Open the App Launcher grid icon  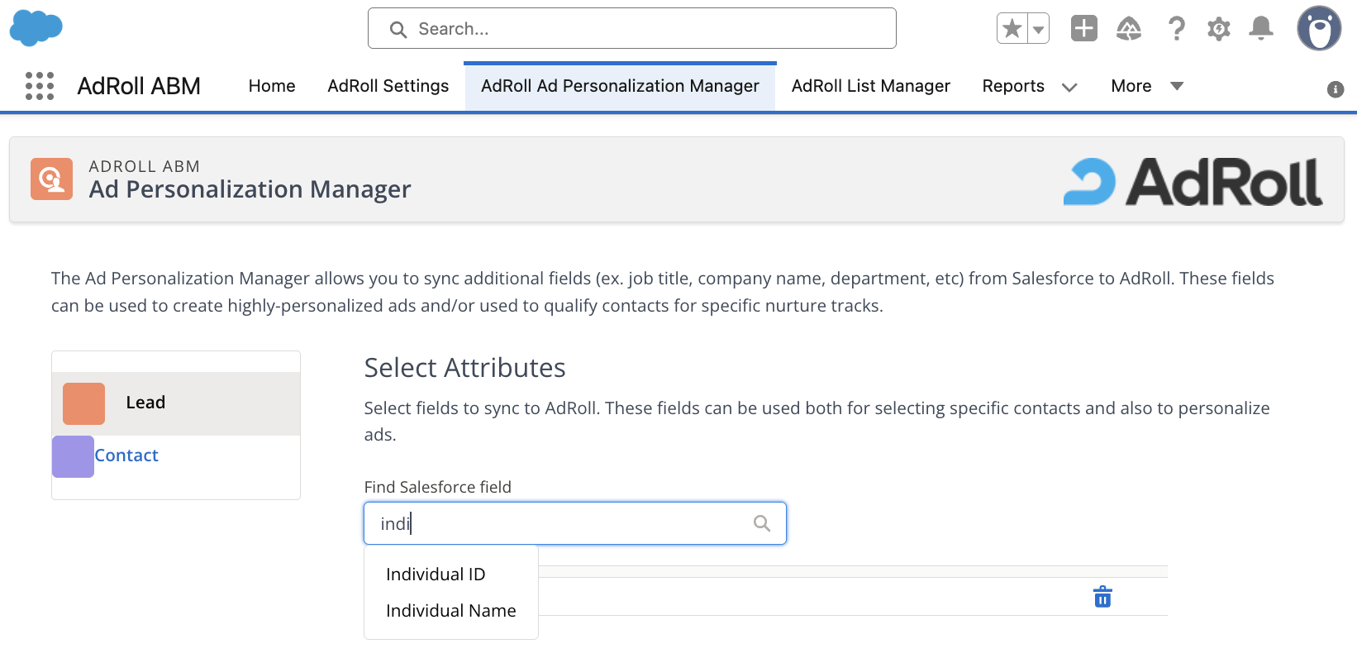coord(40,86)
